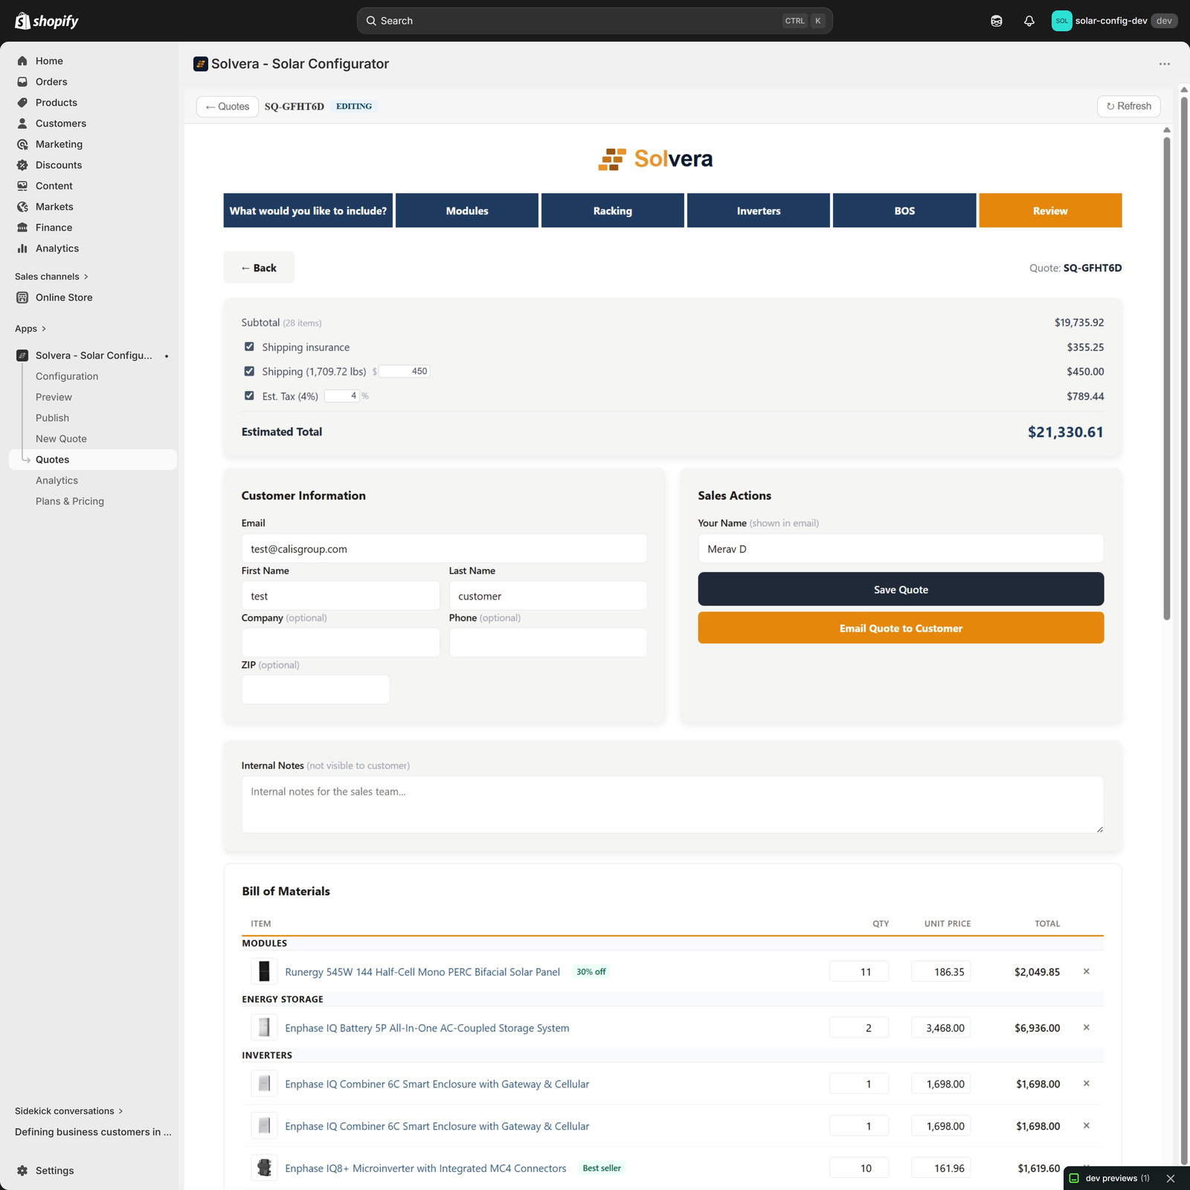Click Email Quote to Customer
The image size is (1190, 1190).
(901, 628)
